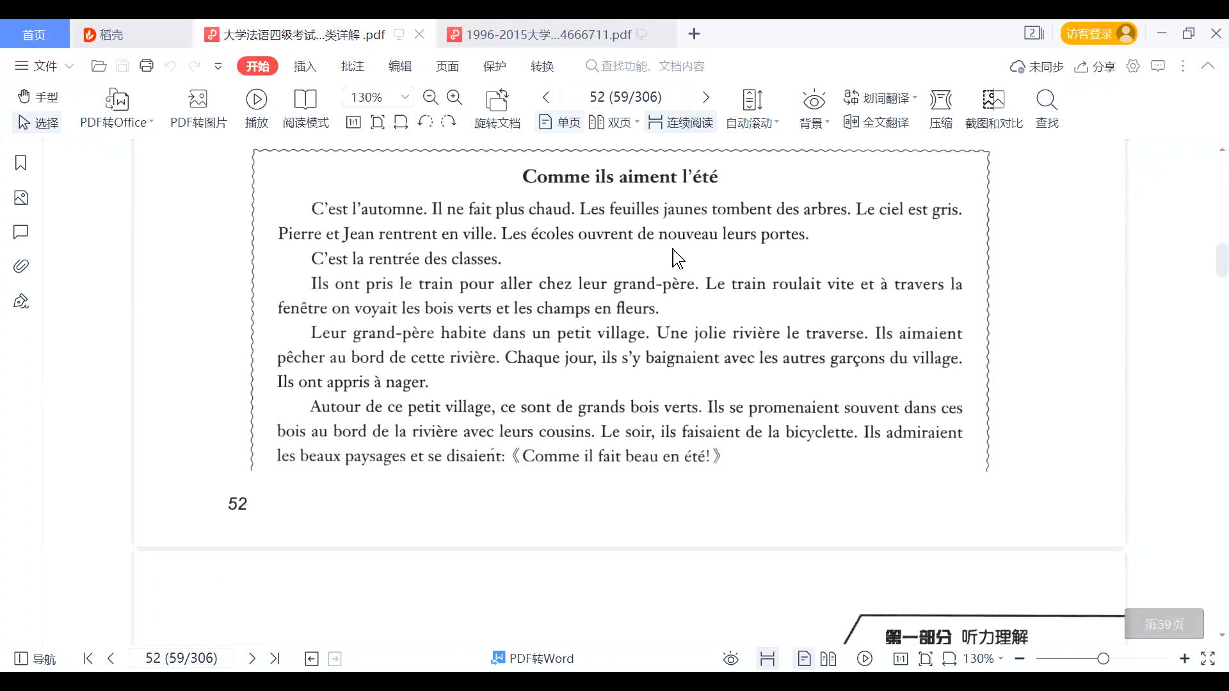Fit page to window in toolbar
The width and height of the screenshot is (1229, 691).
tap(378, 122)
